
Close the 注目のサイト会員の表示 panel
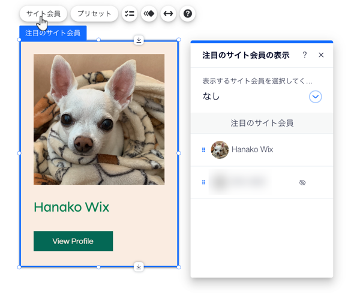[x=321, y=55]
